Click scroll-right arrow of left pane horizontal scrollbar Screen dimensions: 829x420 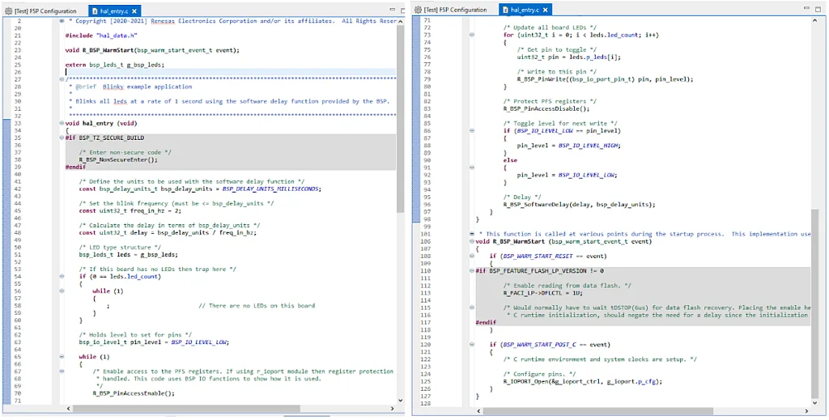coord(392,409)
